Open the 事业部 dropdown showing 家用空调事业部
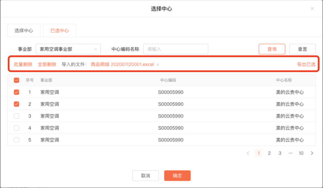The height and width of the screenshot is (188, 323). click(x=68, y=49)
